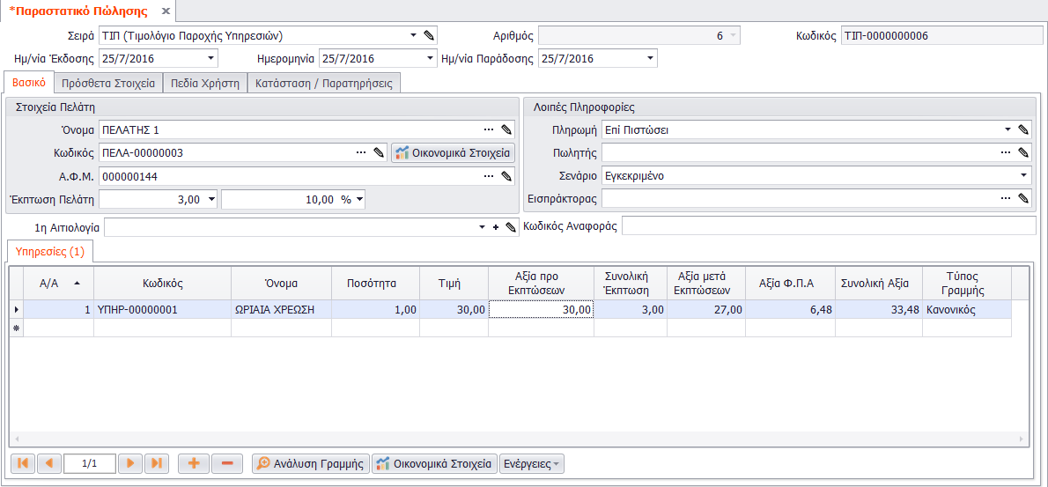The height and width of the screenshot is (487, 1048).
Task: Click Όνομα column header in grid
Action: [x=282, y=283]
